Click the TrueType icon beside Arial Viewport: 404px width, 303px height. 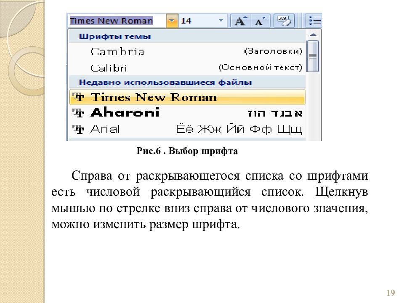[x=78, y=129]
